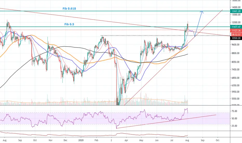242x143 pixels.
Task: Click the 13441.28 price tag on the axis
Action: (x=236, y=11)
